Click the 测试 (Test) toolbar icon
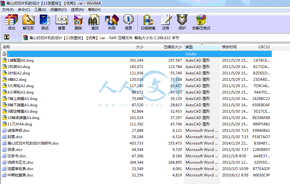 (x=45, y=20)
